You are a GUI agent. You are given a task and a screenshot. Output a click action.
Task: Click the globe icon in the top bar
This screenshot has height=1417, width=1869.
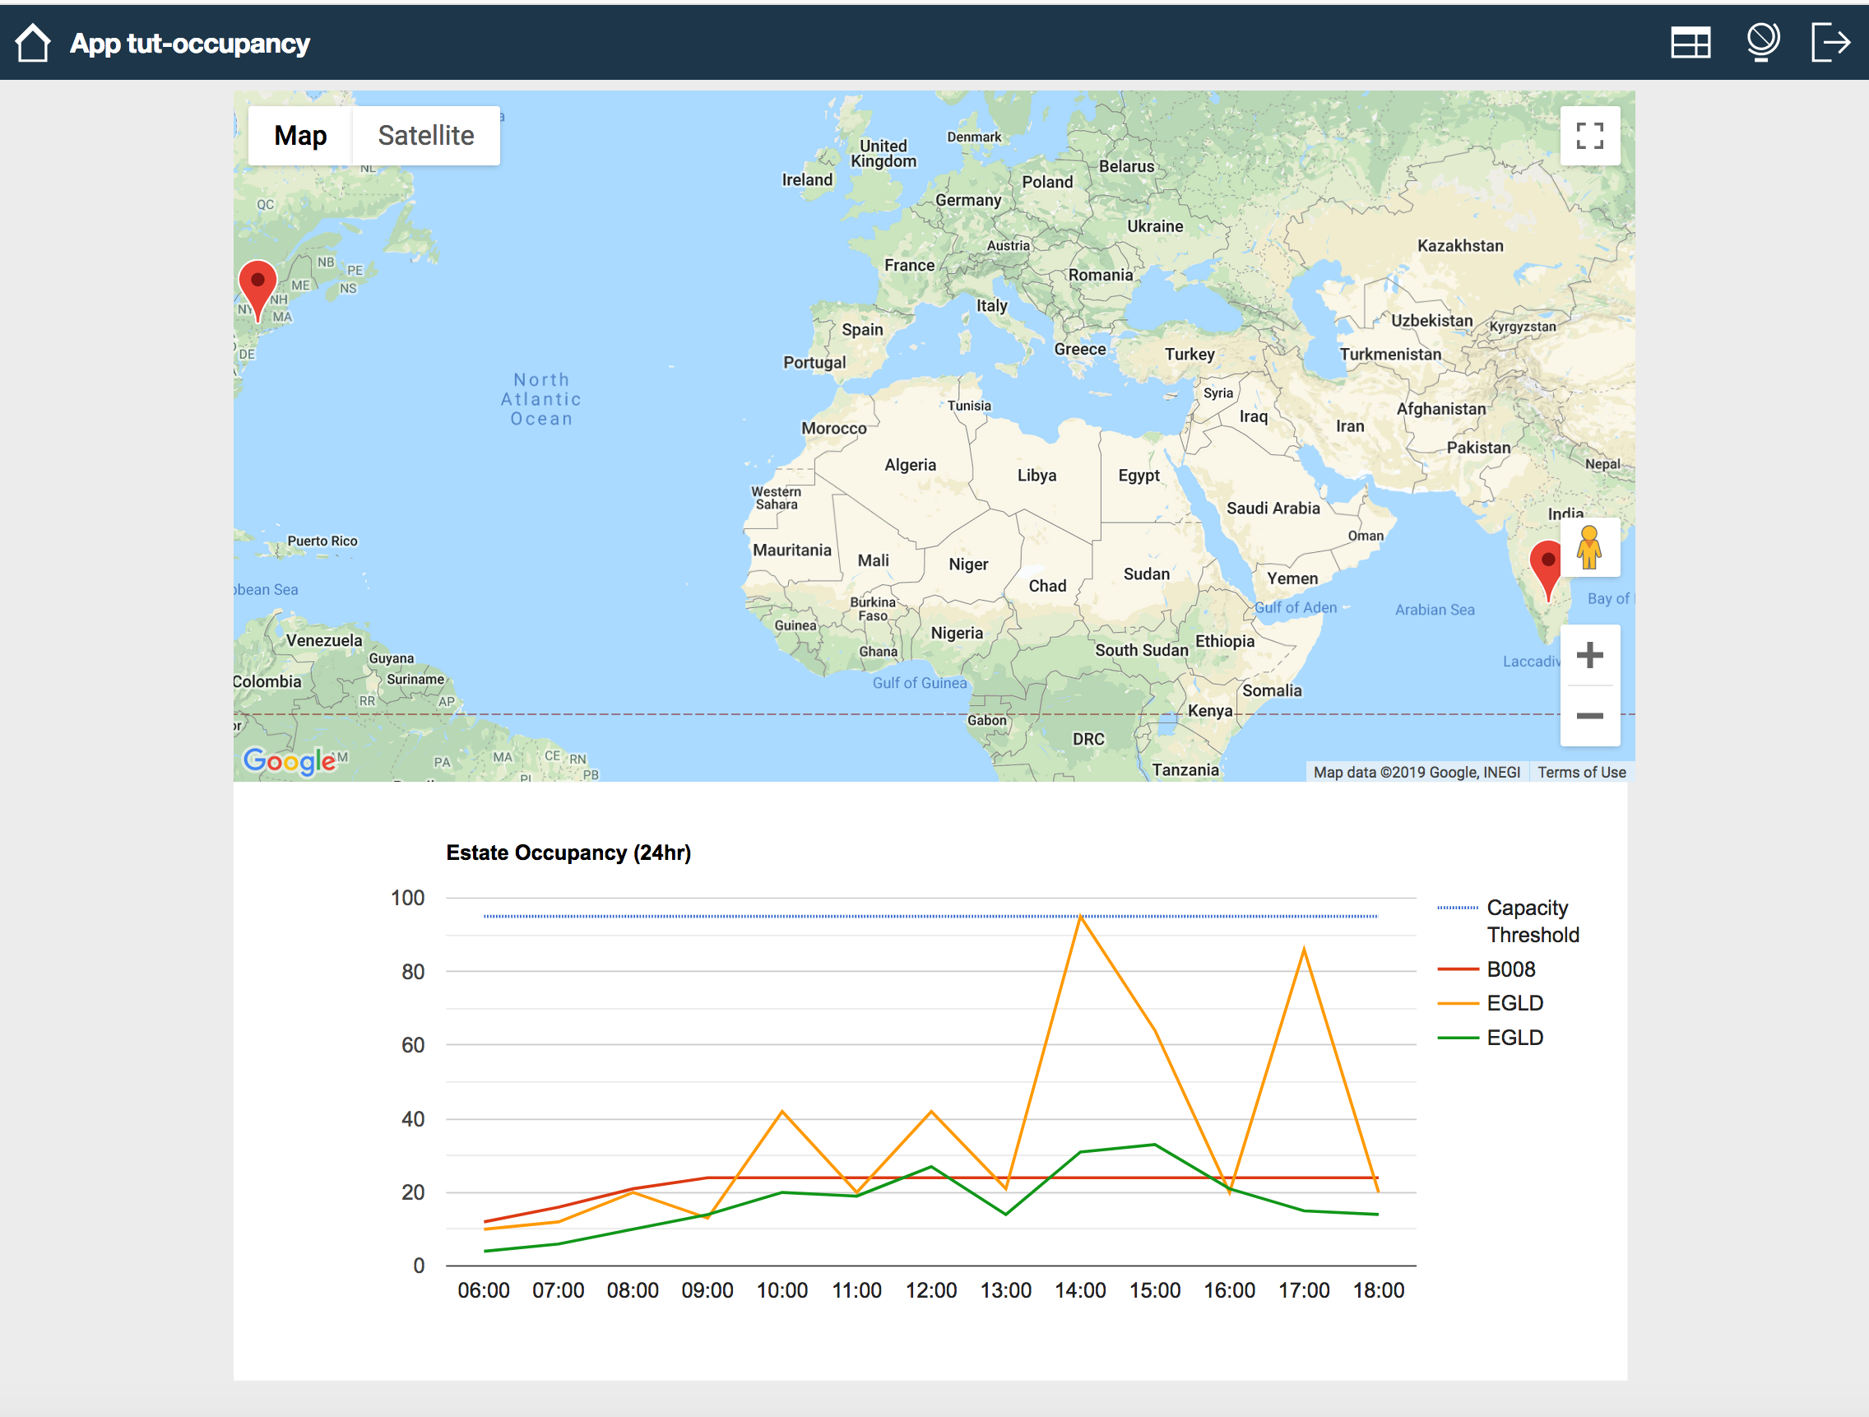(x=1763, y=41)
